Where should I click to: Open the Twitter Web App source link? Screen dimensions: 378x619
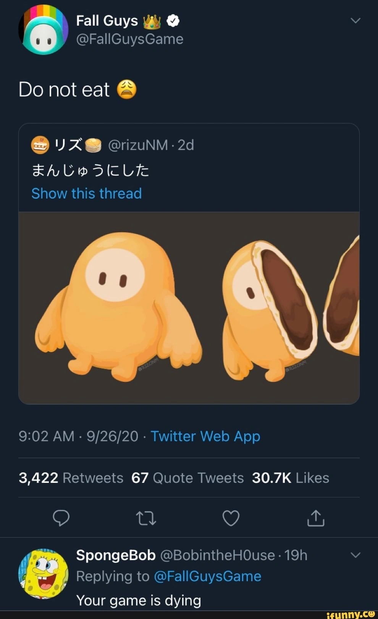point(205,436)
